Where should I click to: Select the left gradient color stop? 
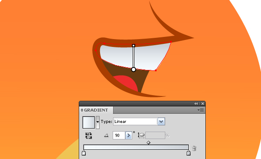pyautogui.click(x=84, y=152)
